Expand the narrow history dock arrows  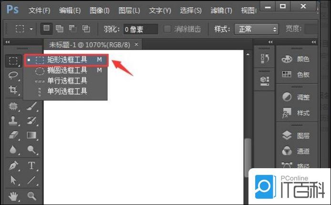(x=270, y=42)
